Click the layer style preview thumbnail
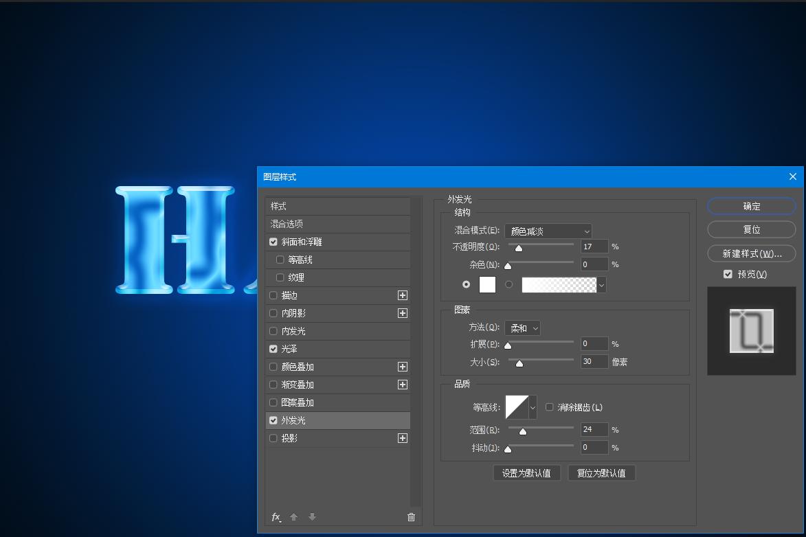The image size is (806, 537). [x=751, y=331]
